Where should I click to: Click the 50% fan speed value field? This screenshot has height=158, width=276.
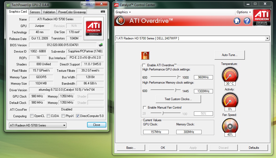(203, 114)
